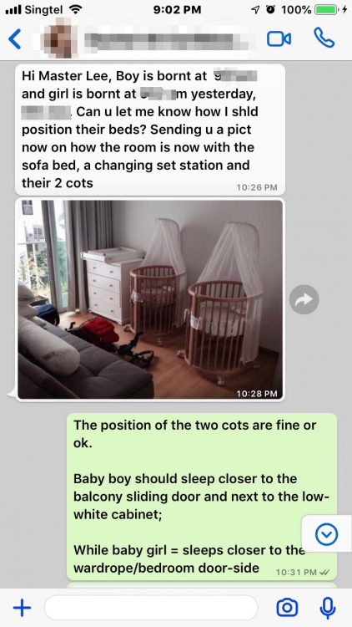
Task: Open the baby cots room photo
Action: (150, 299)
